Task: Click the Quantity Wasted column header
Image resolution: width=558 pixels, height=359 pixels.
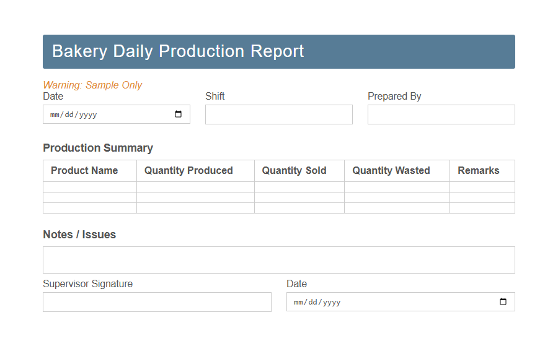Action: 391,170
